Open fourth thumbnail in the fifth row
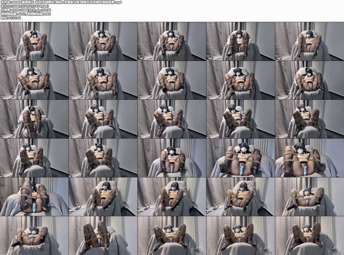Screen dimensions: 344x255 (x=241, y=197)
